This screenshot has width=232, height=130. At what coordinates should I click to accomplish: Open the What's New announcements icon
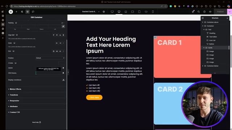click(x=193, y=12)
